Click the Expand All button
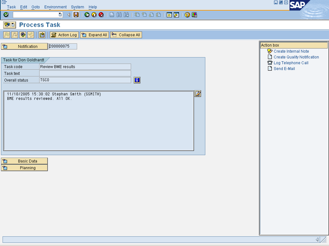 (x=94, y=35)
